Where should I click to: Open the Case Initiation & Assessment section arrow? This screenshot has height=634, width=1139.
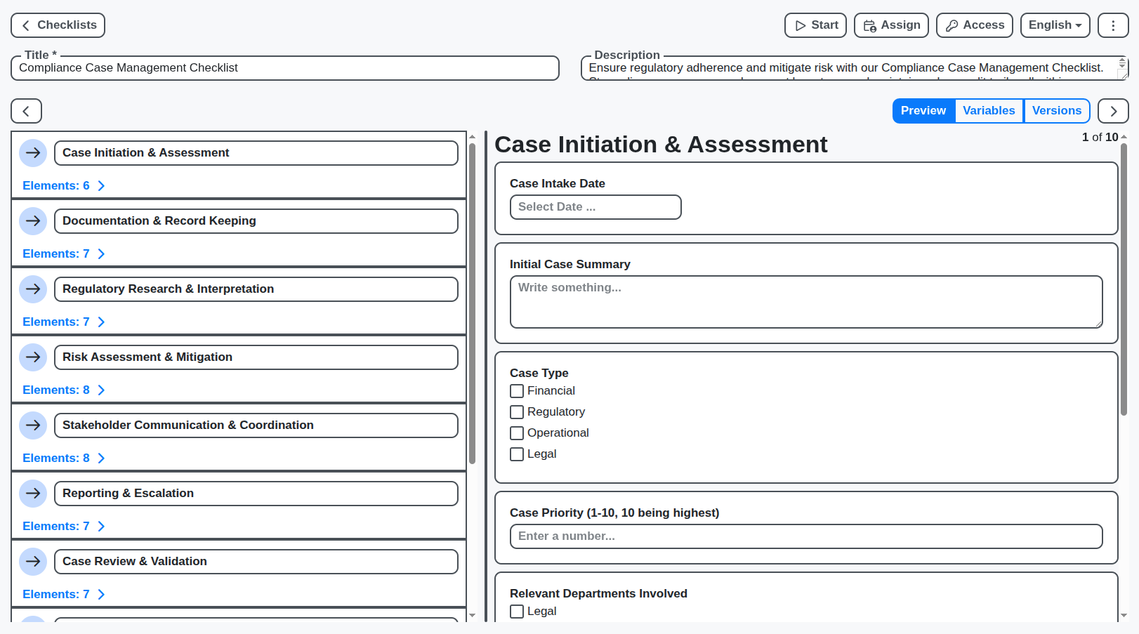(x=33, y=152)
